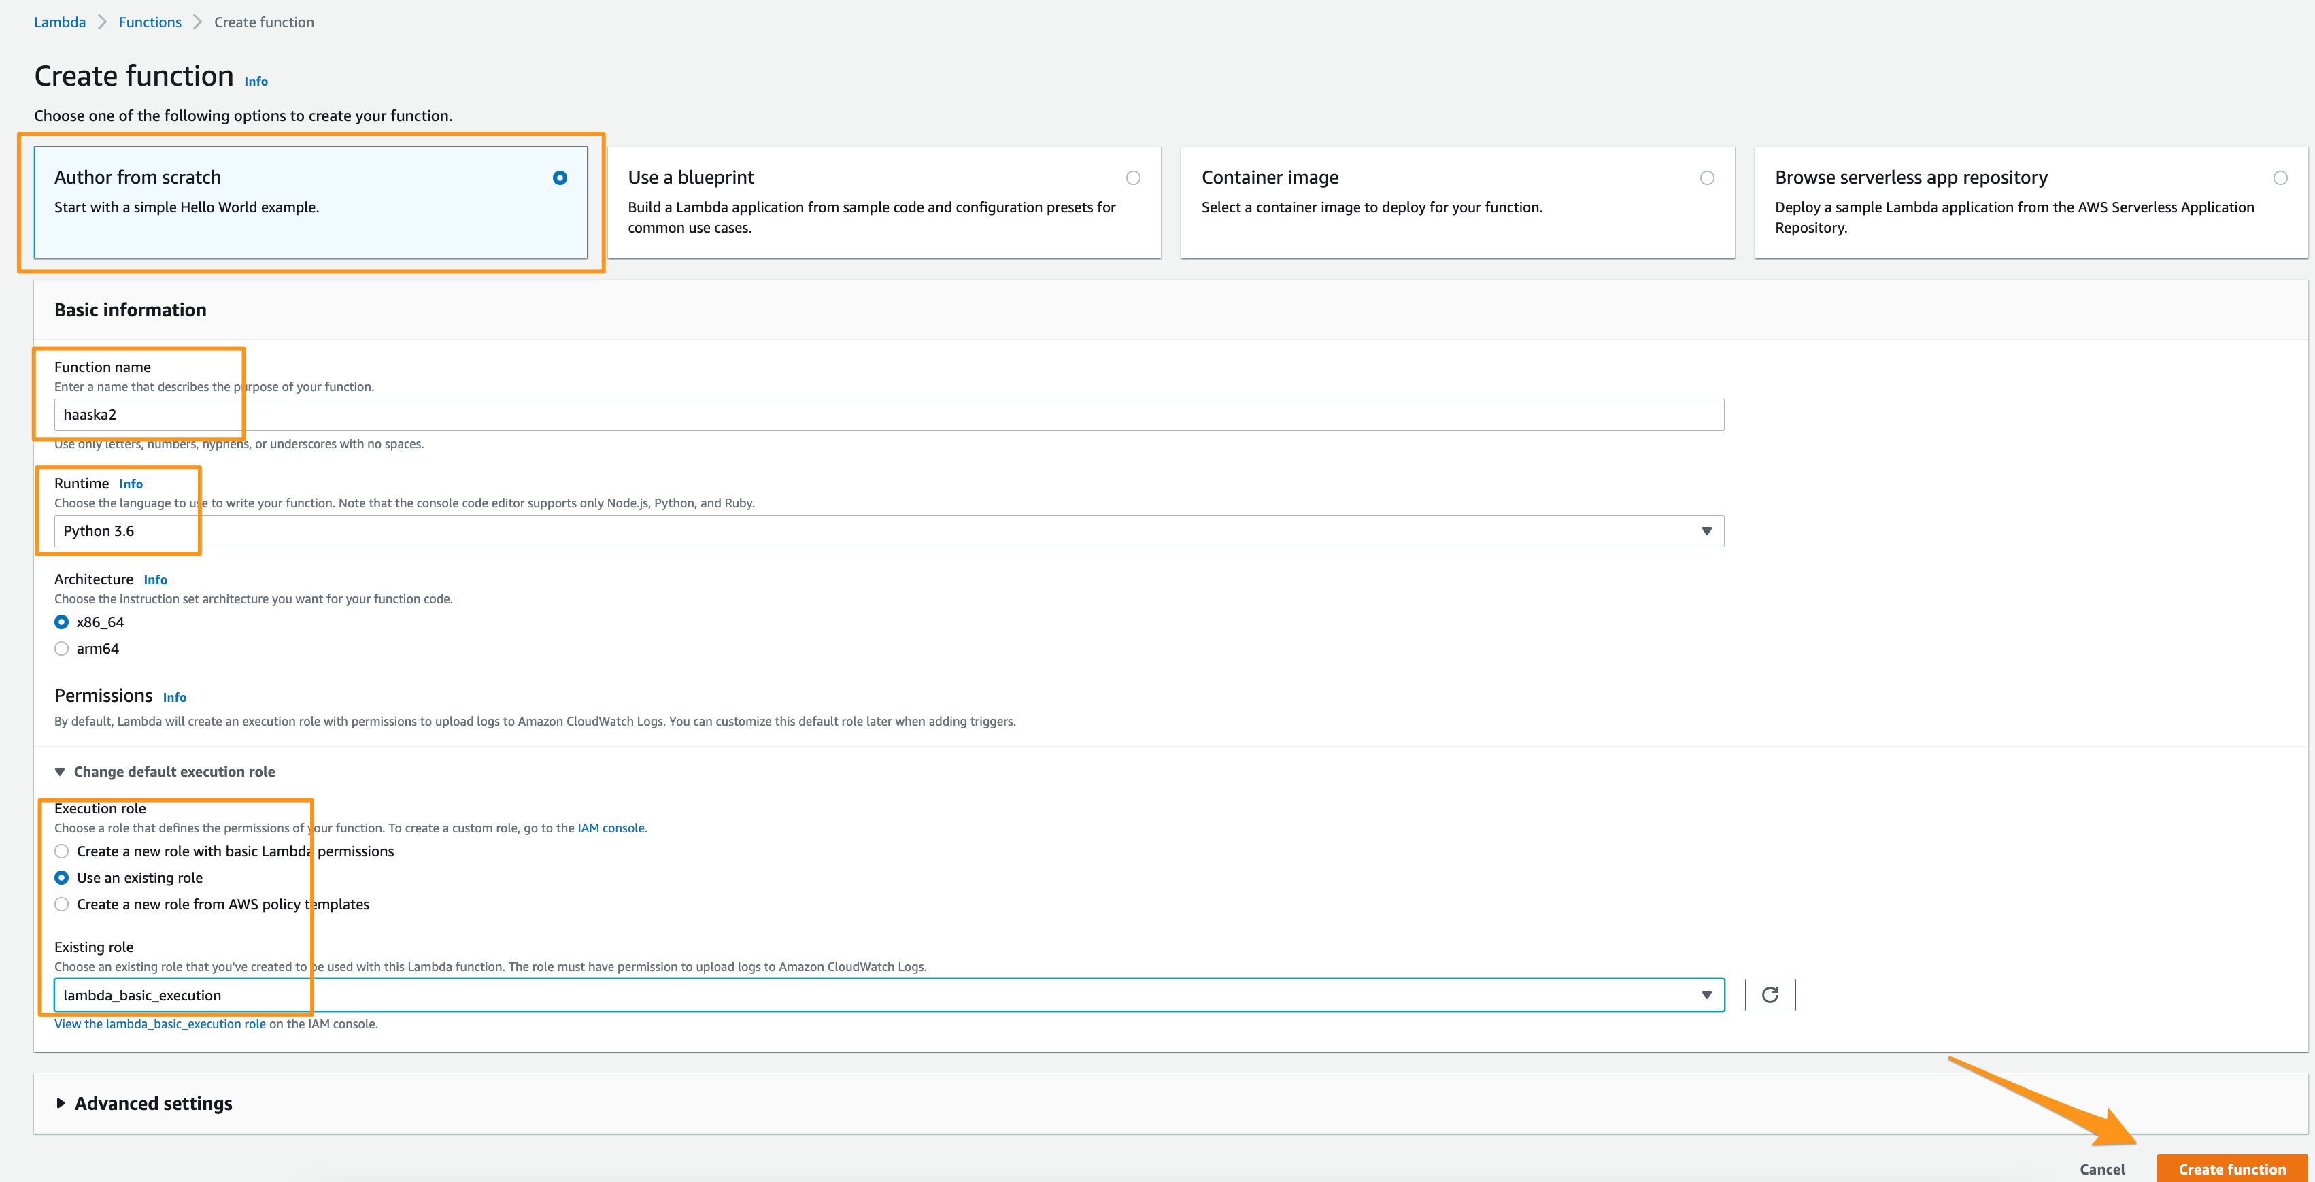Refresh the existing roles list
The height and width of the screenshot is (1182, 2315).
tap(1770, 995)
